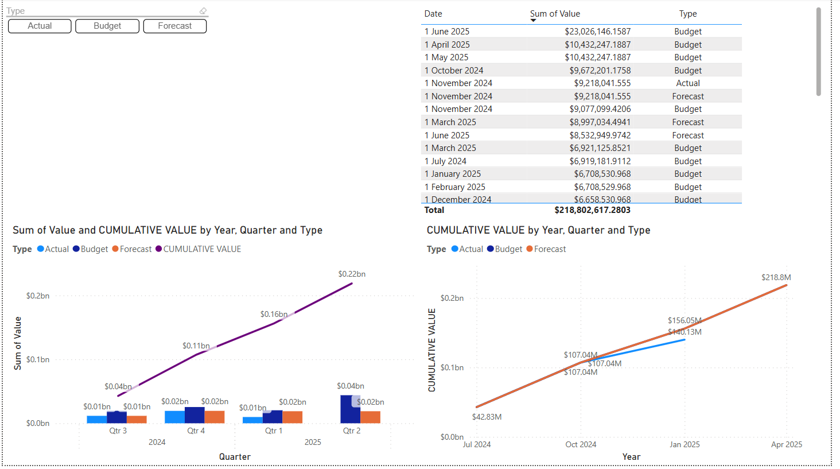
Task: Click Actual legend marker in line chart
Action: click(455, 249)
